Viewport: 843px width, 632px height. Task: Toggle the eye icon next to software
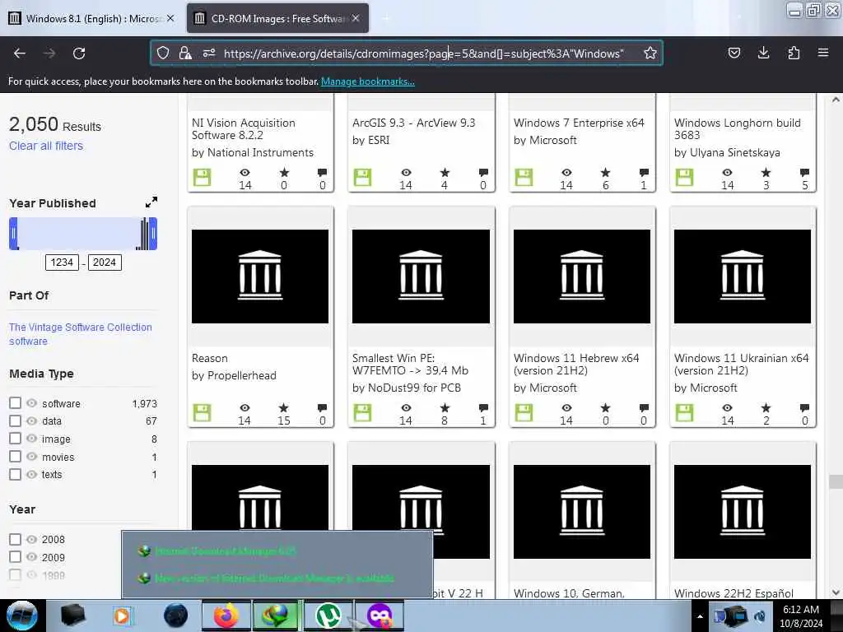[x=32, y=403]
